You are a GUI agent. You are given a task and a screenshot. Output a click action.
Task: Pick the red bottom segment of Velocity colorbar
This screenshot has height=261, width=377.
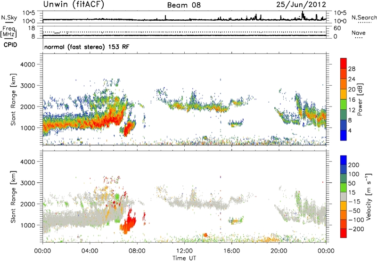pos(344,233)
